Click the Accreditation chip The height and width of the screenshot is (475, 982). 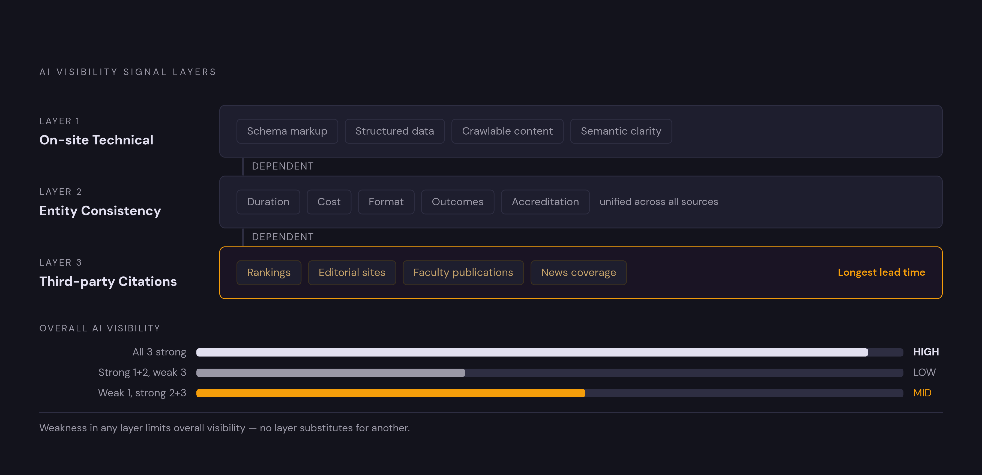[545, 202]
